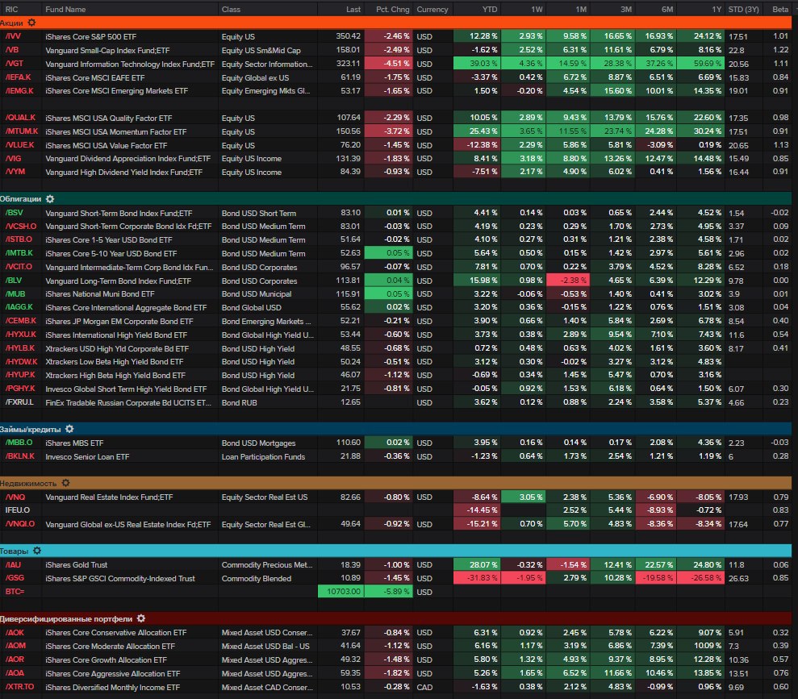Click GSG YTD value -31.83 %
798x699 pixels.
click(x=477, y=578)
